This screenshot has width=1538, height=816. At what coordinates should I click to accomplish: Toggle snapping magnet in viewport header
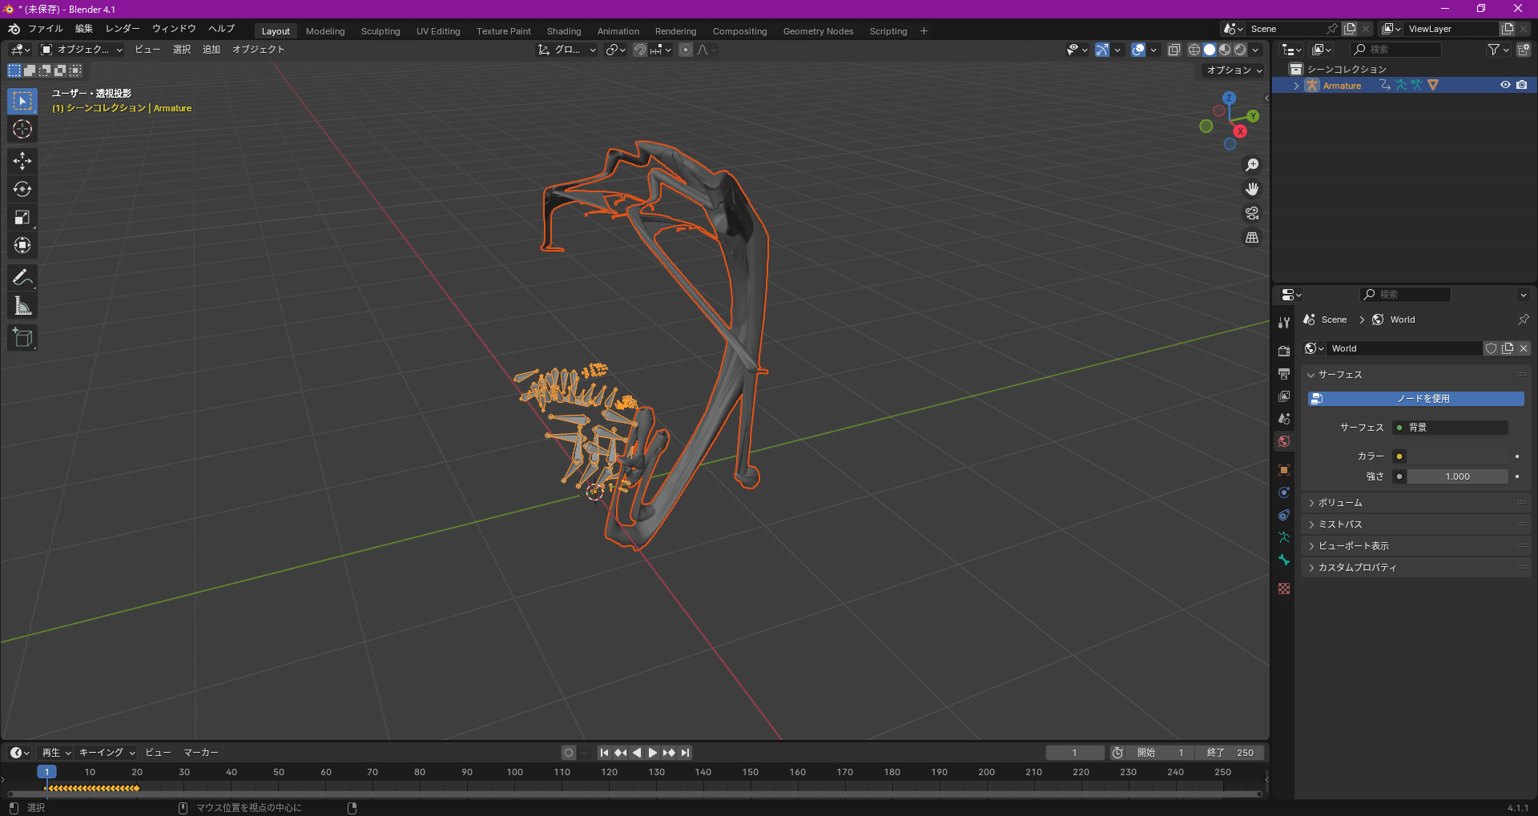point(640,50)
